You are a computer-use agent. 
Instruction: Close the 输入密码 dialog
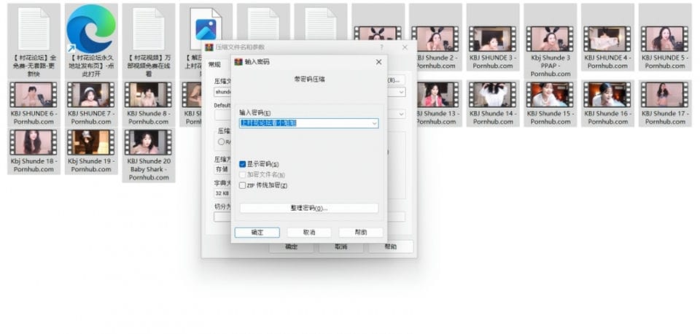(378, 62)
